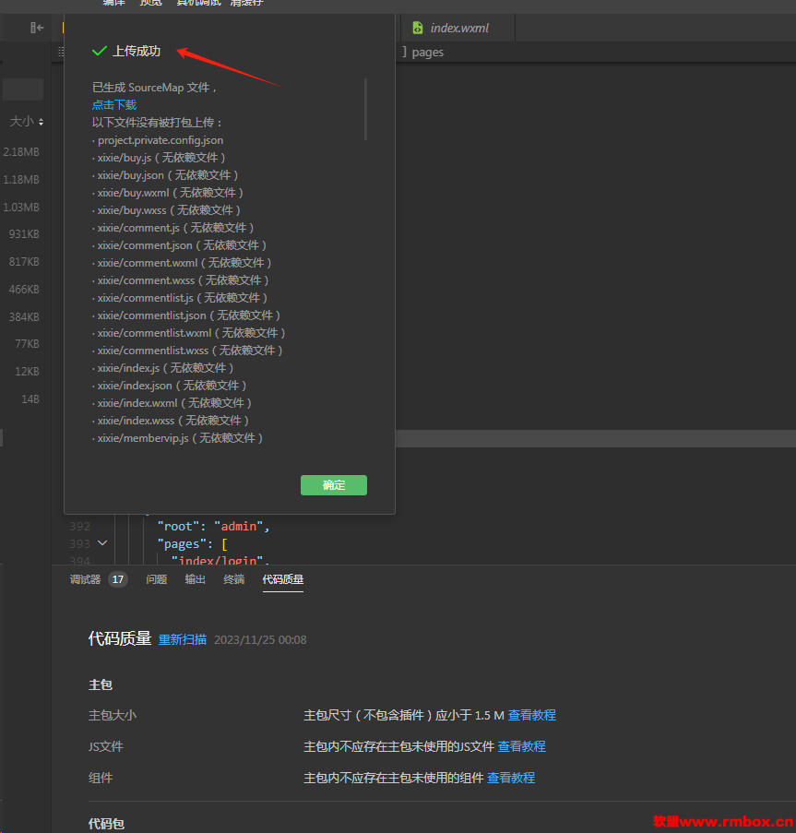Select xixie/index.json entry in list
The width and height of the screenshot is (796, 833).
pos(170,386)
